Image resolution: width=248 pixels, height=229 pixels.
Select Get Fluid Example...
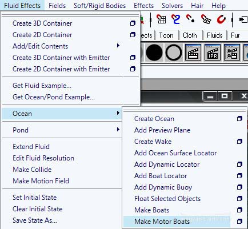click(42, 86)
